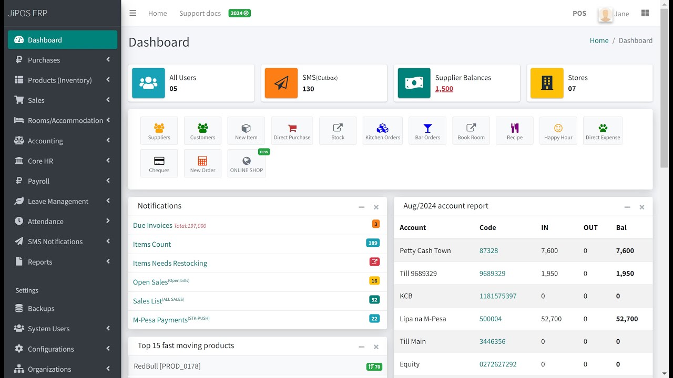Select Dashboard in the sidebar

coord(63,40)
